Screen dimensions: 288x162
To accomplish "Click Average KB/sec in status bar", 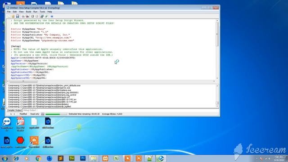I will (x=112, y=114).
